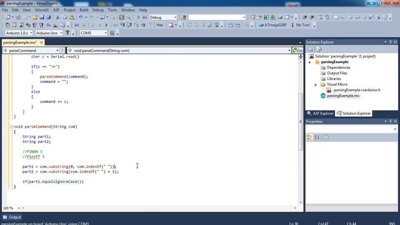
Task: Click the Open File folder icon
Action: (x=35, y=17)
